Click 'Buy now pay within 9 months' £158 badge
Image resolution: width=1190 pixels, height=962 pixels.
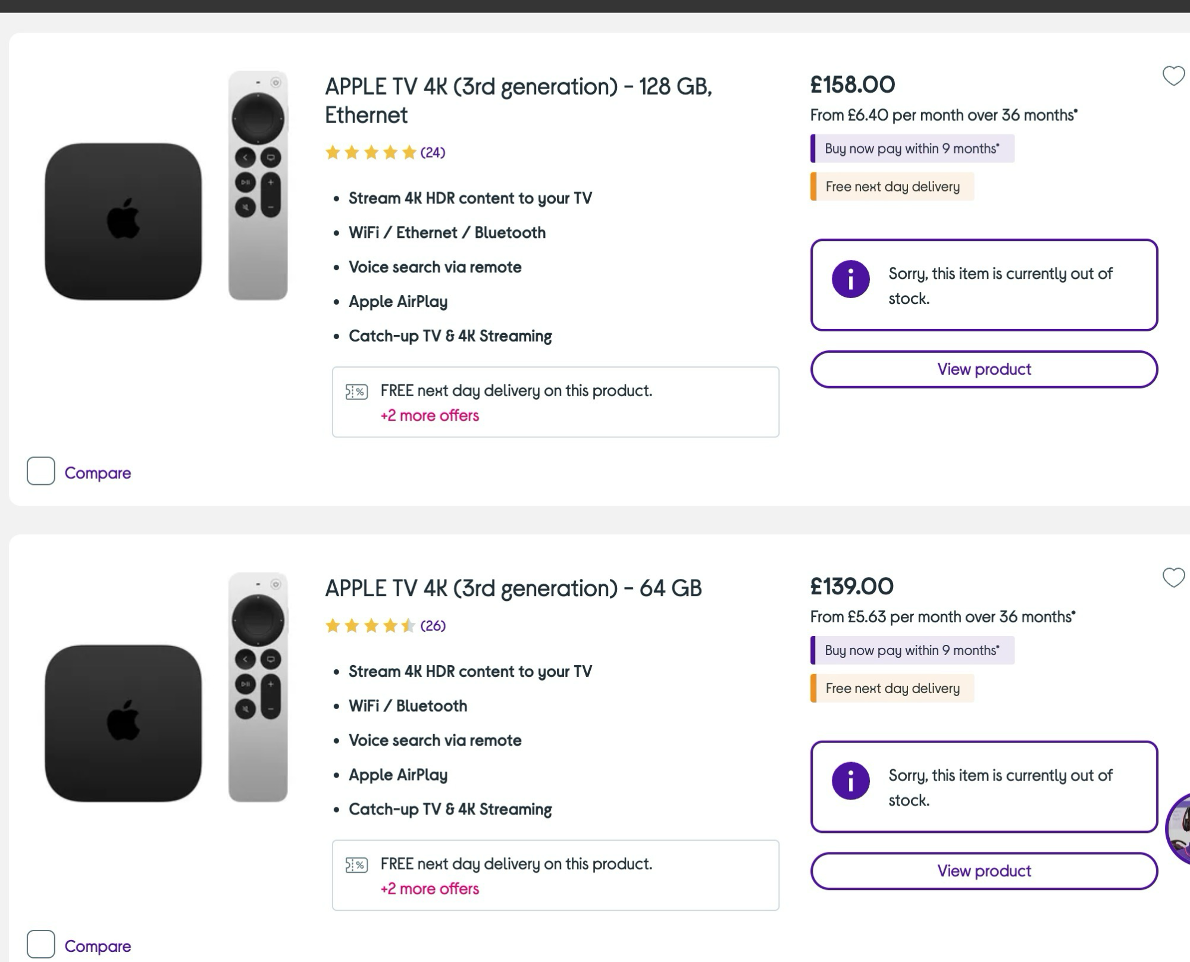point(912,149)
